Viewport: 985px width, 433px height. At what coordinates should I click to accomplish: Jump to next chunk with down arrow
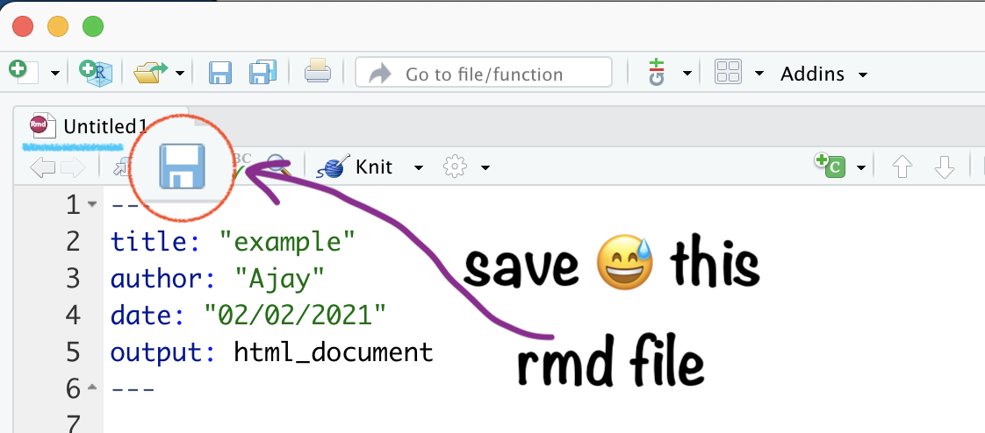[x=945, y=167]
